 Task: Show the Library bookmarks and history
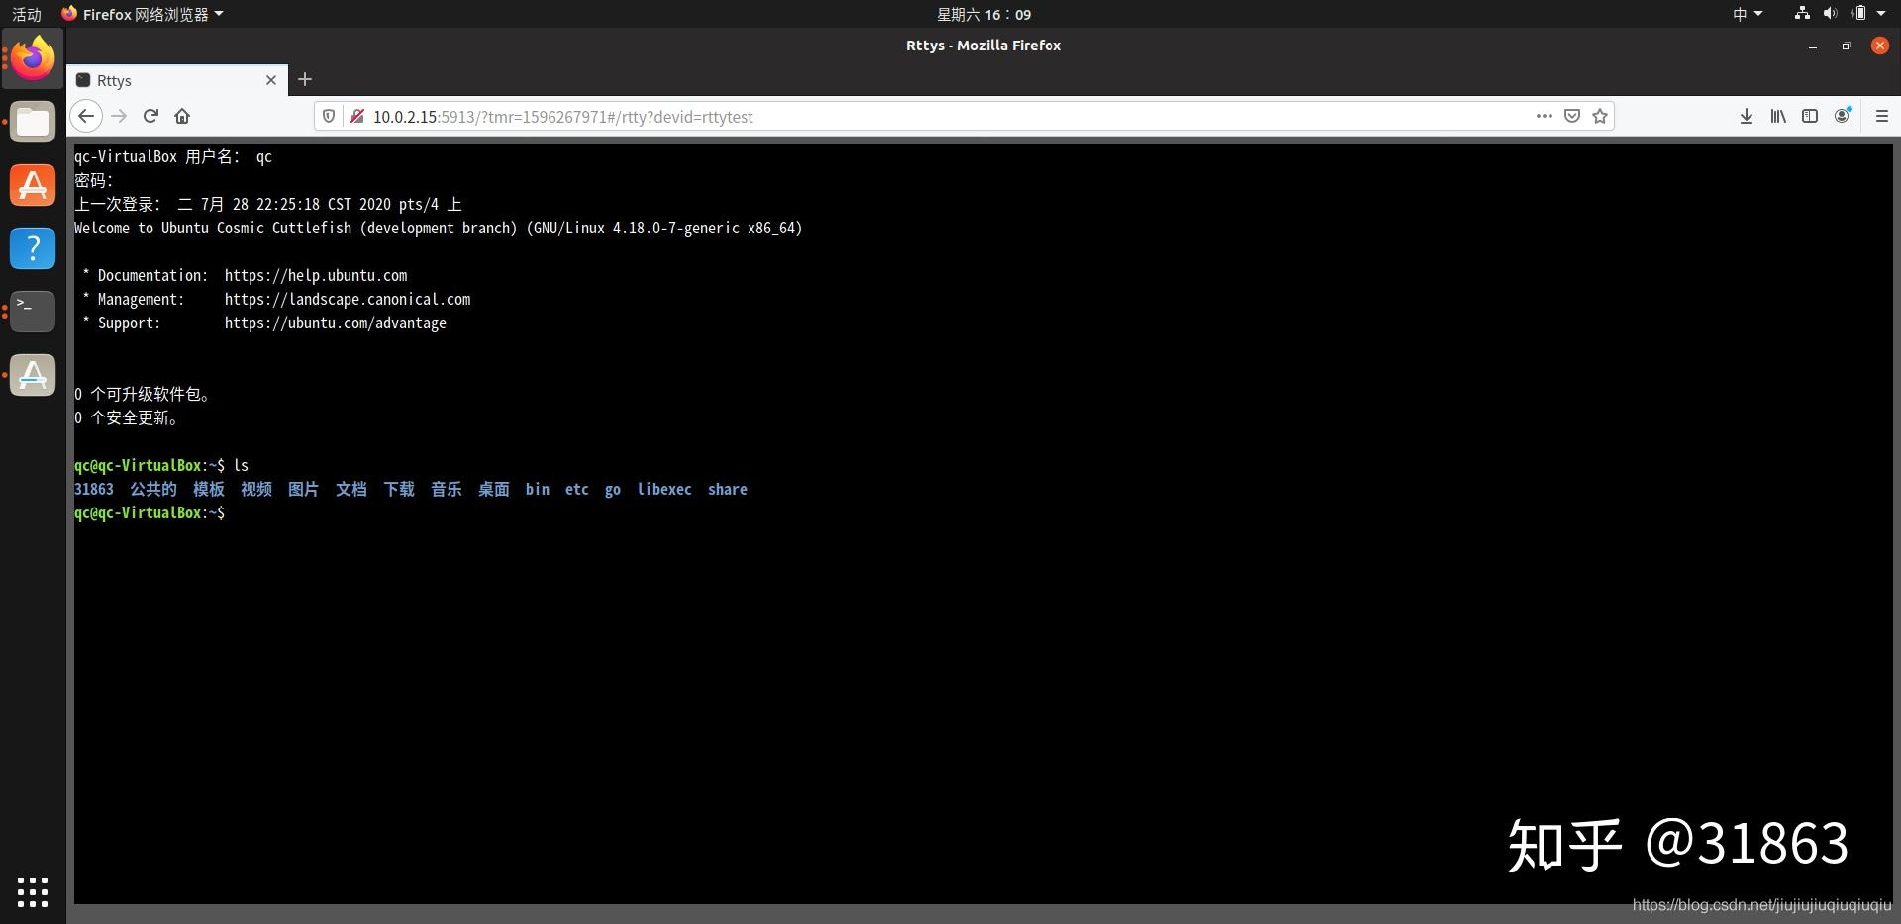click(1778, 116)
